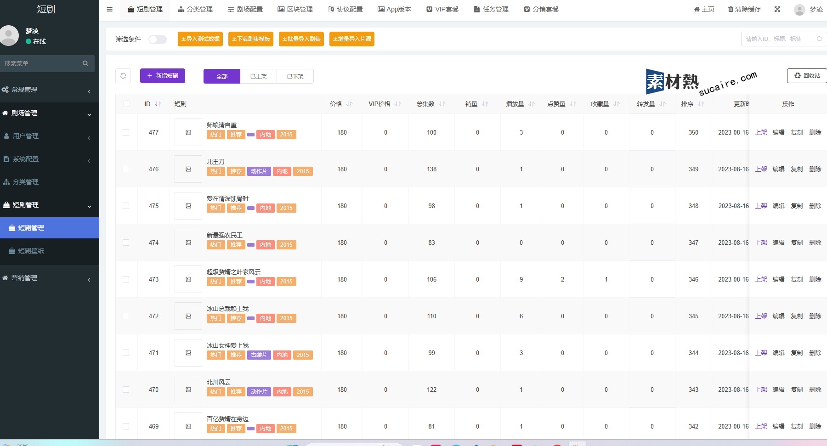Sort by 总集数 column arrows
Image resolution: width=827 pixels, height=446 pixels.
click(442, 104)
